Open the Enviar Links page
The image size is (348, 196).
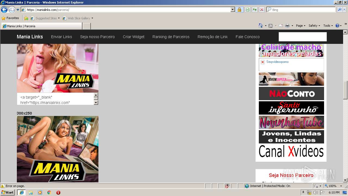(x=61, y=37)
